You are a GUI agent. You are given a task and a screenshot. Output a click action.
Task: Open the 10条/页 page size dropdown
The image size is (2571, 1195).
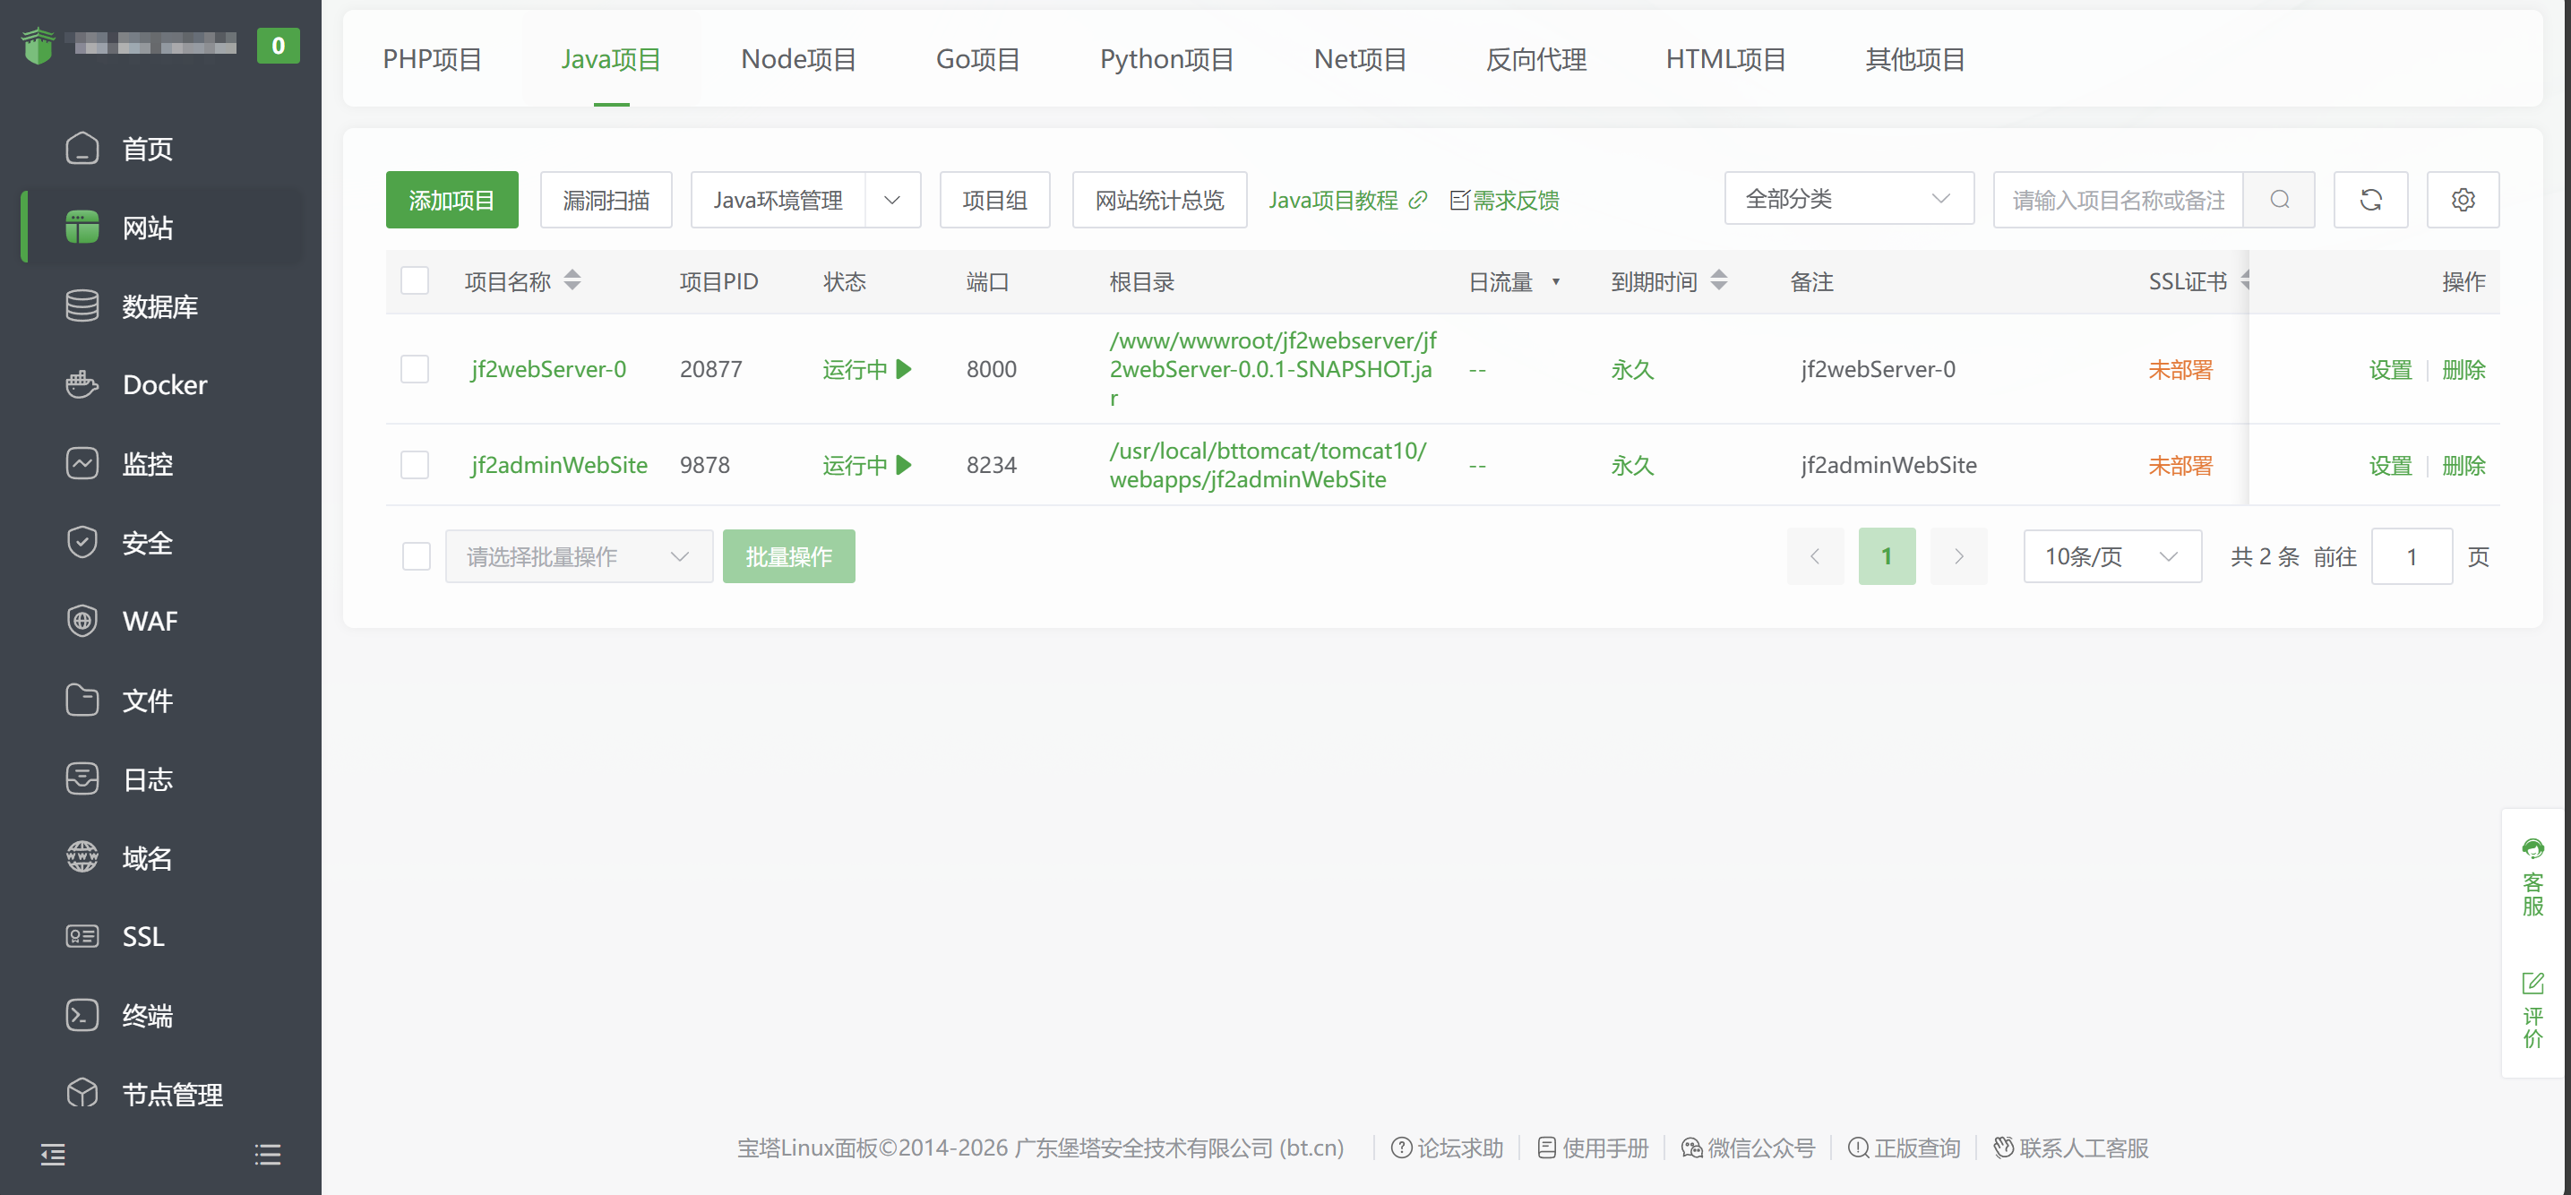coord(2111,556)
